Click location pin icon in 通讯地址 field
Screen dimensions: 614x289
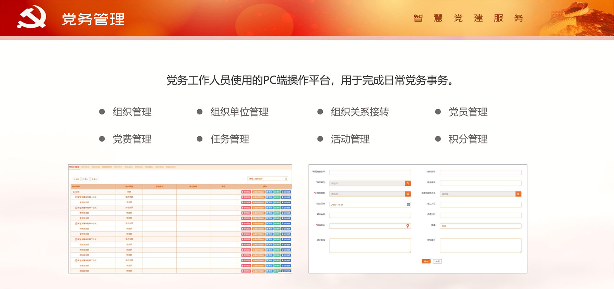408,226
